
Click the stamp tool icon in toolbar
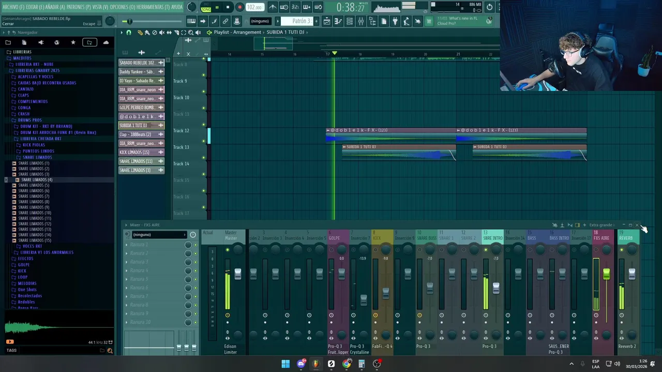click(x=237, y=21)
